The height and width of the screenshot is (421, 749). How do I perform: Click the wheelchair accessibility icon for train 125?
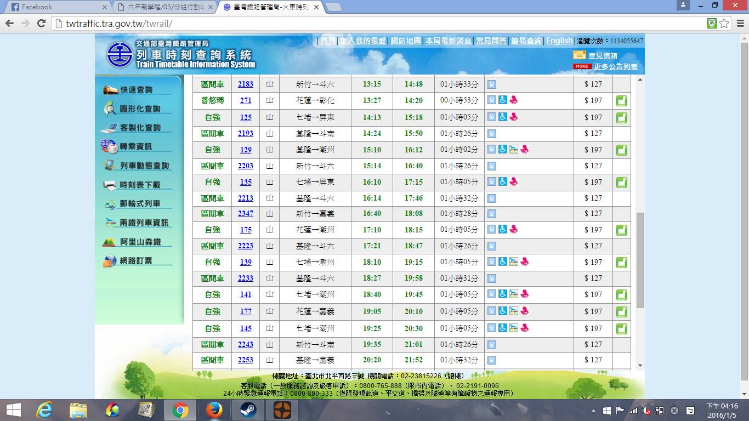503,117
